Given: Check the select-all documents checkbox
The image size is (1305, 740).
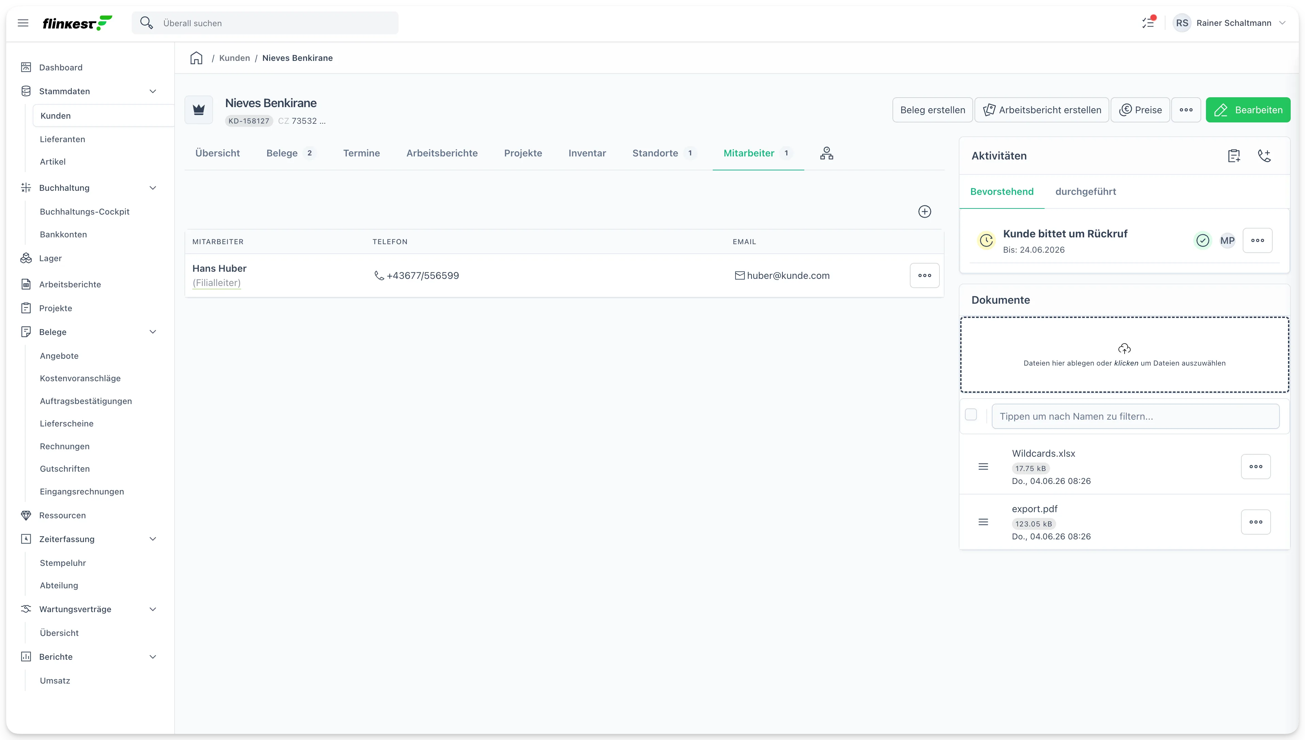Looking at the screenshot, I should pos(971,415).
